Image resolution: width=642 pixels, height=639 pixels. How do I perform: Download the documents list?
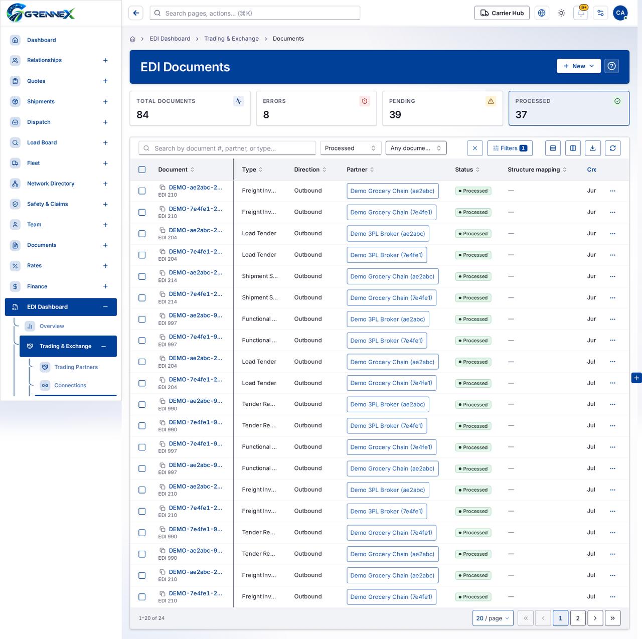tap(593, 148)
